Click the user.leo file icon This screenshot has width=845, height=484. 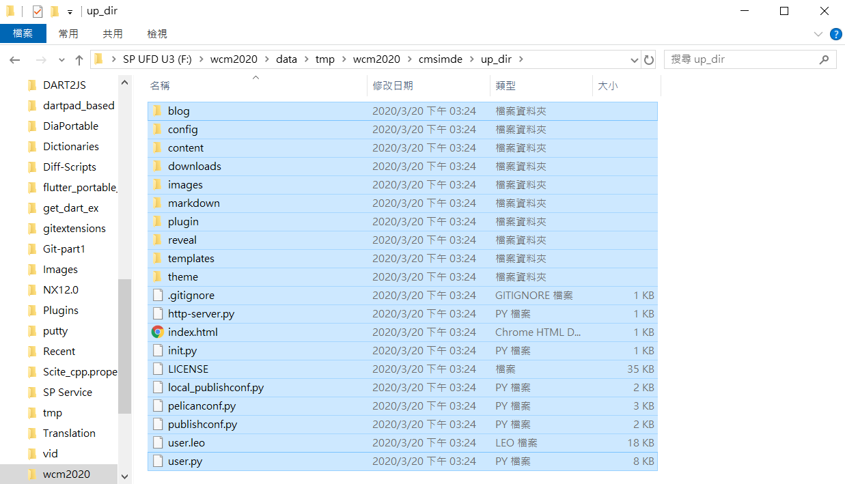pyautogui.click(x=157, y=443)
